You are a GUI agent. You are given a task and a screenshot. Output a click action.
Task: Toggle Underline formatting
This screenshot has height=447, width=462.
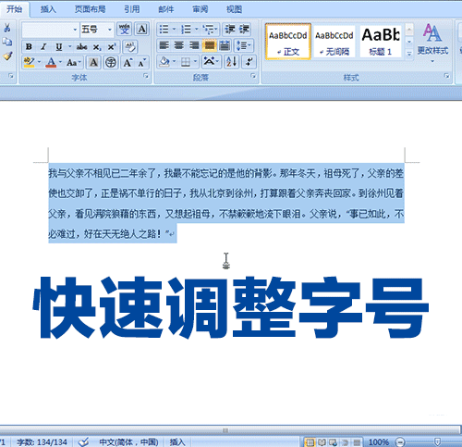pos(58,47)
